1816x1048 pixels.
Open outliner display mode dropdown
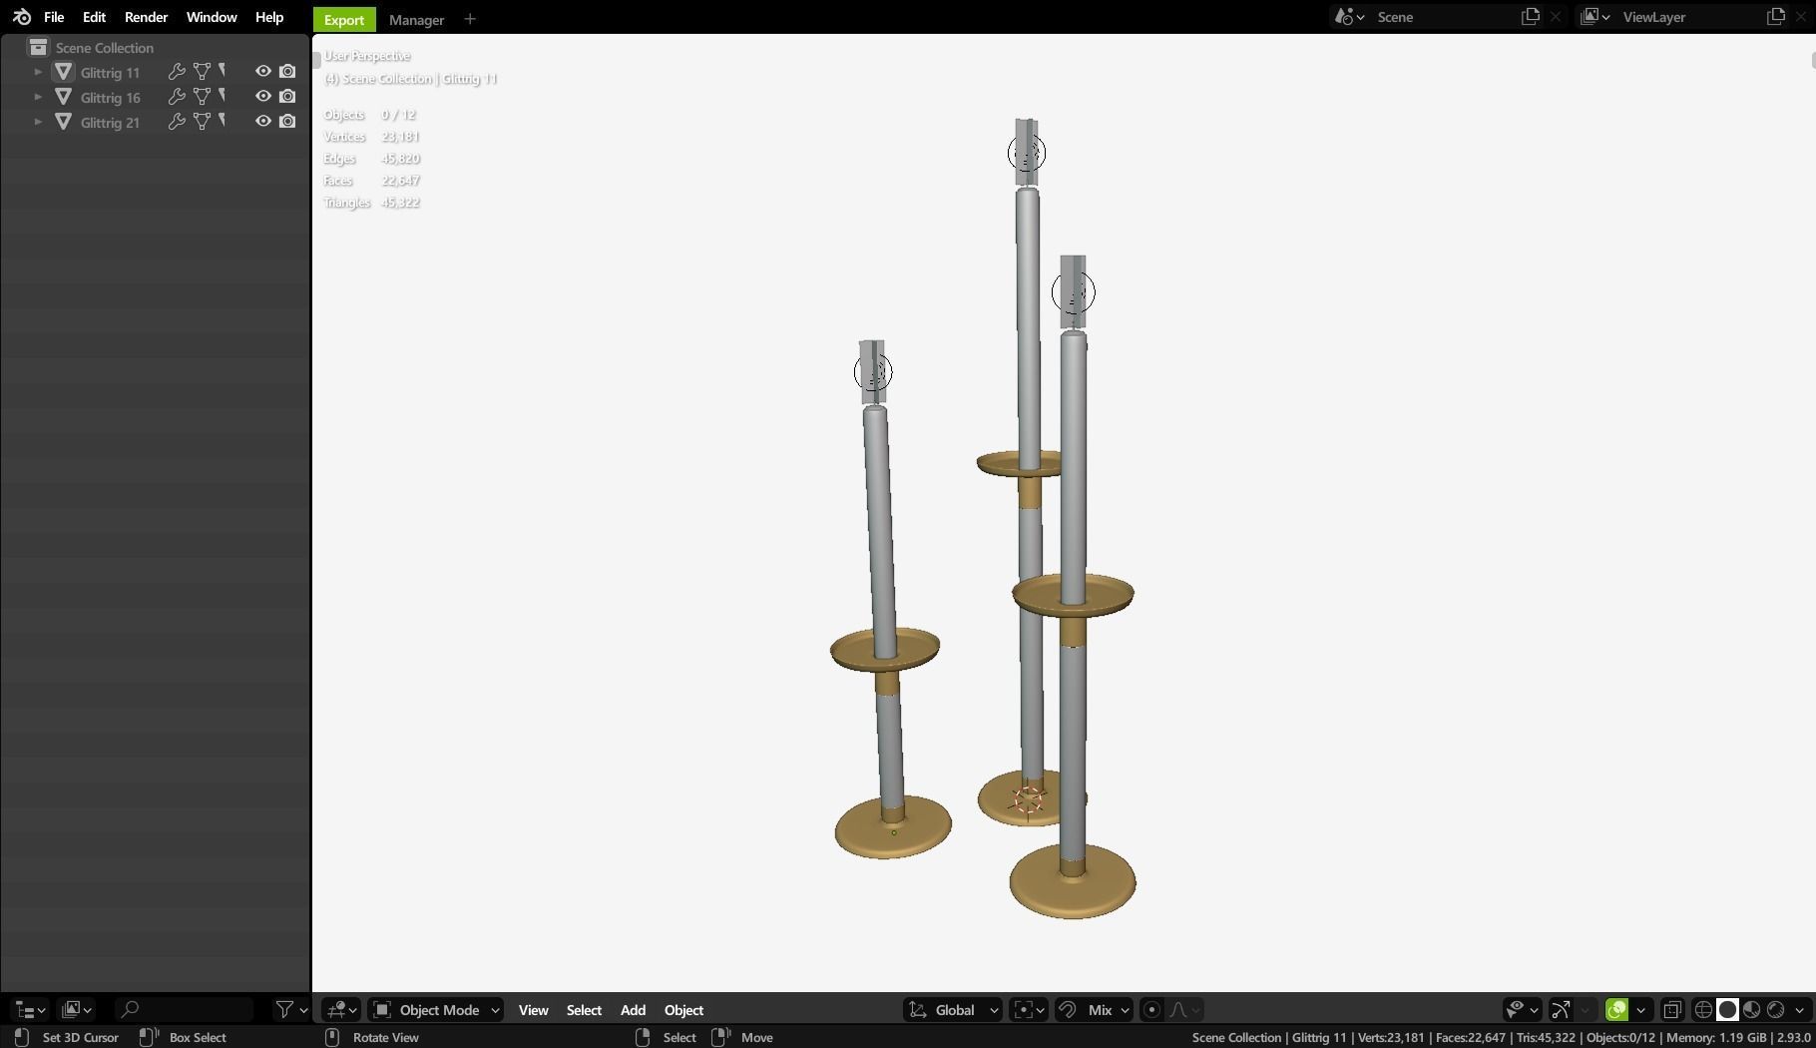click(77, 1009)
